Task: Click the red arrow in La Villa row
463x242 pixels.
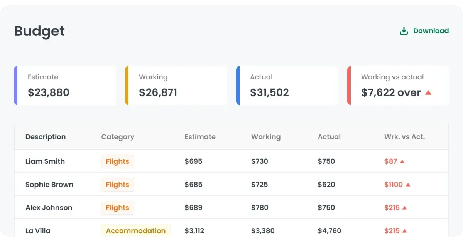Action: pos(404,231)
